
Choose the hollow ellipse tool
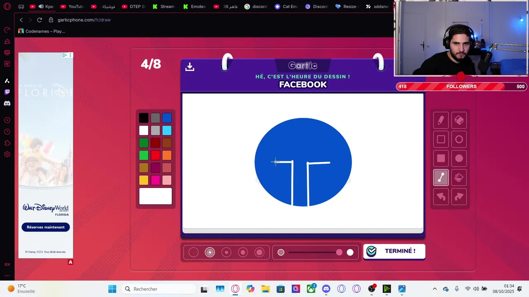459,139
